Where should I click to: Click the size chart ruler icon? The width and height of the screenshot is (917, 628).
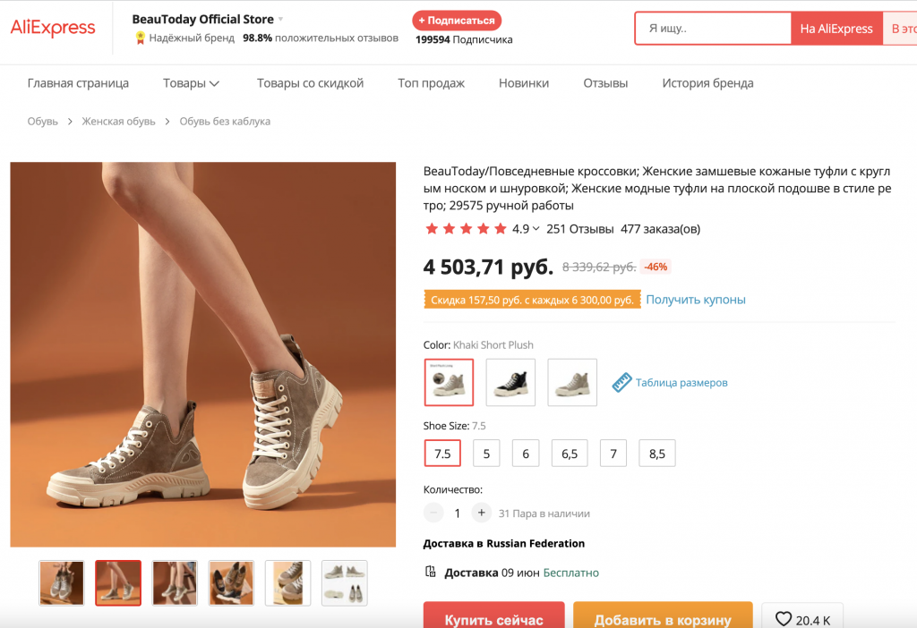pos(622,383)
